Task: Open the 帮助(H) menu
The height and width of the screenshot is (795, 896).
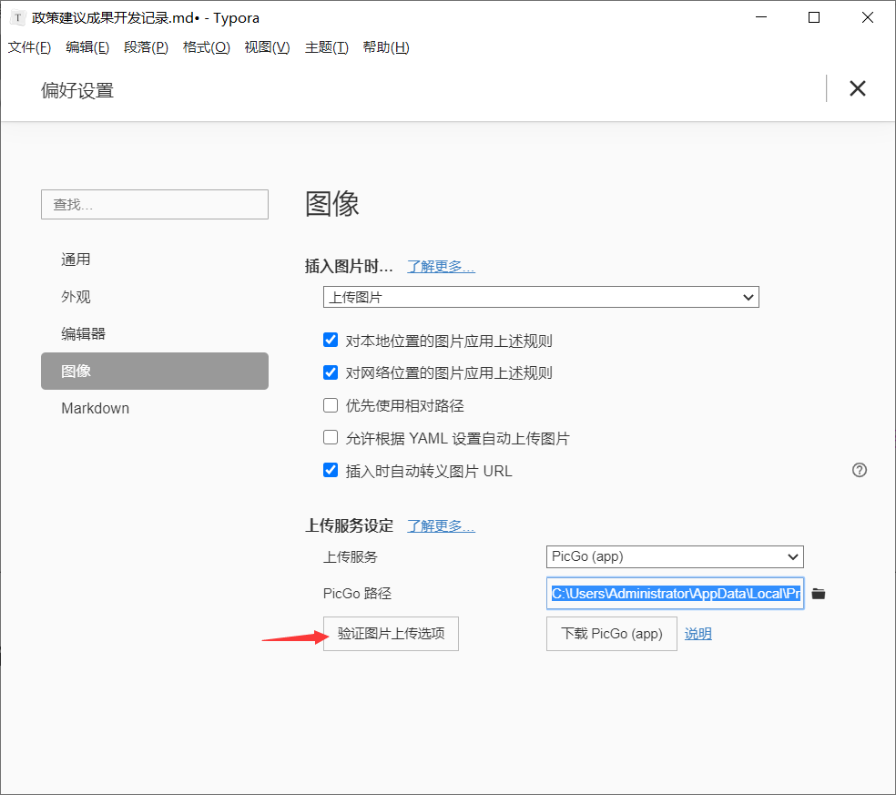Action: point(386,47)
